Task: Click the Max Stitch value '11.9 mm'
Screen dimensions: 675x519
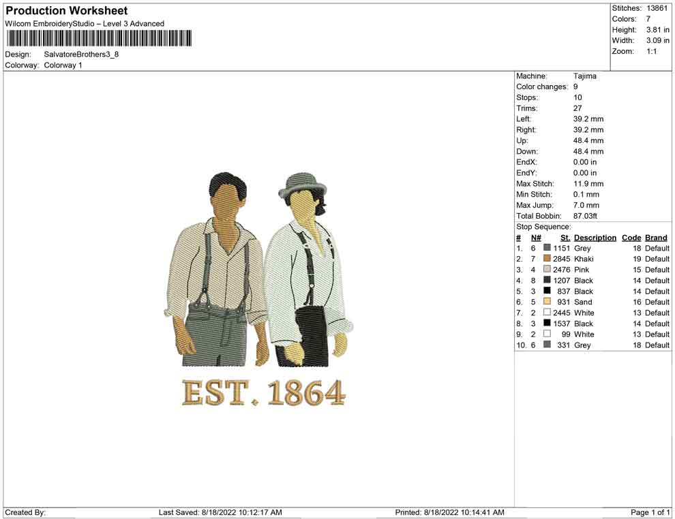Action: pos(588,184)
